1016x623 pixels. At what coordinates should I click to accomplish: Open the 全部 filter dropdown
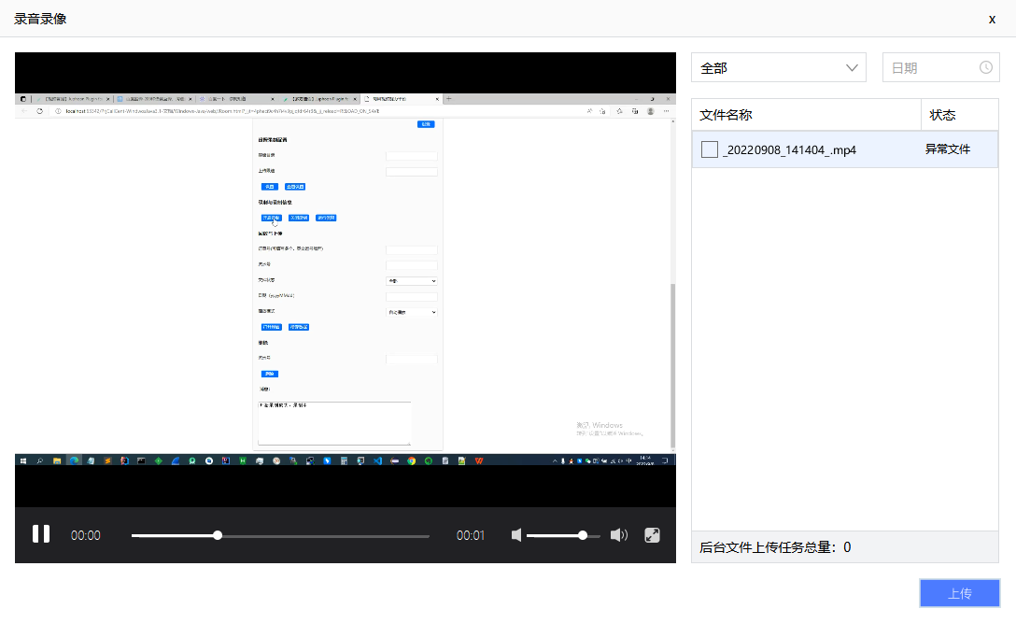778,68
